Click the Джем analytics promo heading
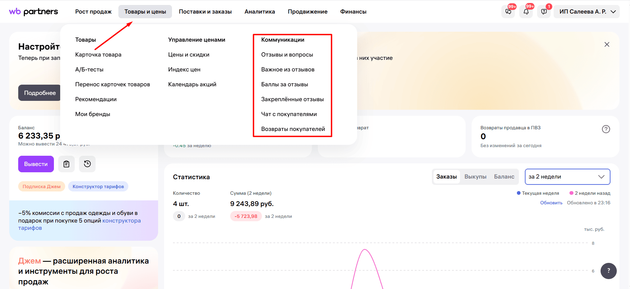 [83, 271]
